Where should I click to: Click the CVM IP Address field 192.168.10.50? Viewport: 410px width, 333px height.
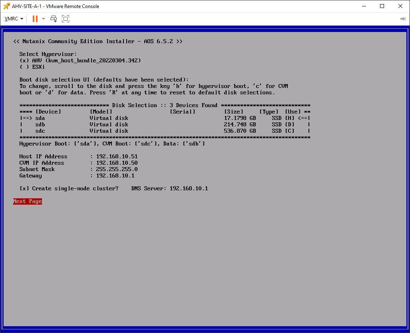[x=117, y=163]
